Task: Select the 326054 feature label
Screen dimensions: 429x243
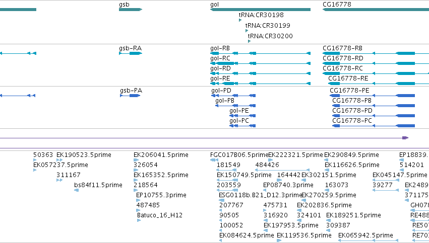Action: (x=146, y=165)
